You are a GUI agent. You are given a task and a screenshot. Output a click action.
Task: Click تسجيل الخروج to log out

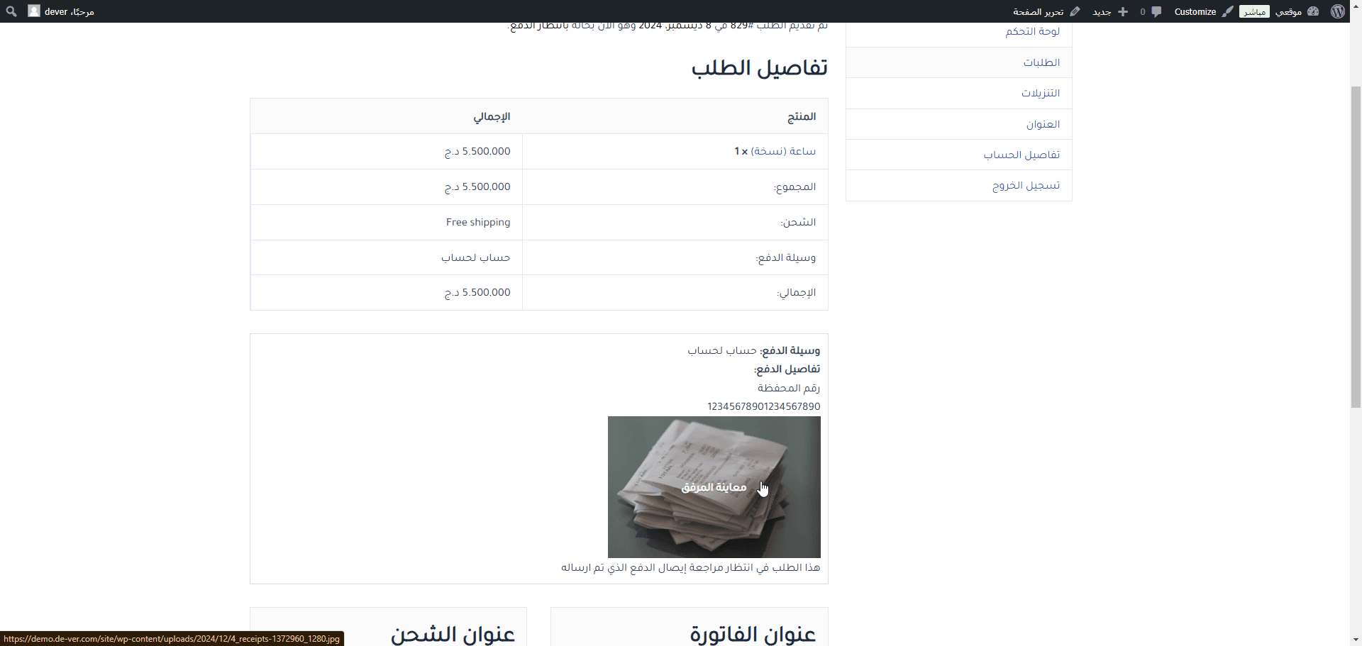click(1026, 185)
